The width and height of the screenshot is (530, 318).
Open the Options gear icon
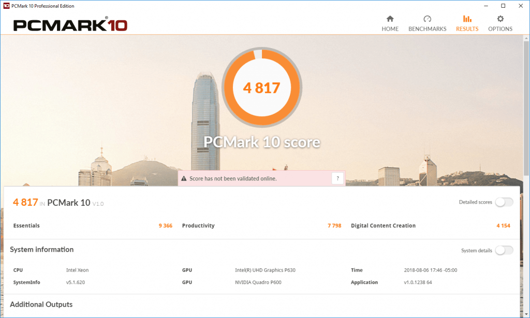500,19
